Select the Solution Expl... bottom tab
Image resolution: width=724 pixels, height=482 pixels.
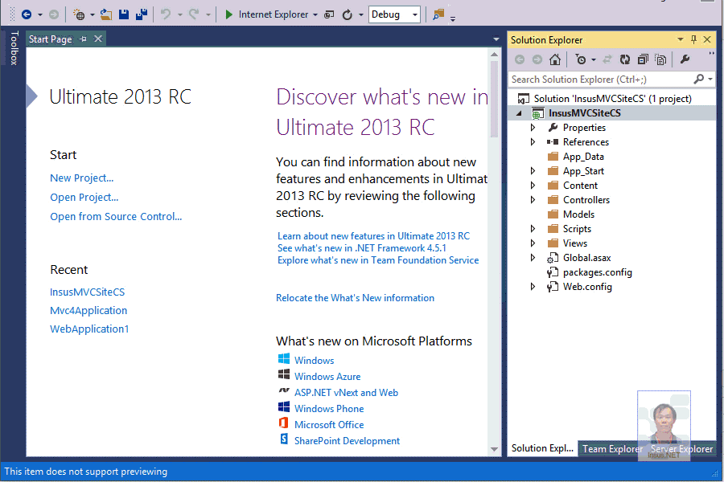(542, 448)
